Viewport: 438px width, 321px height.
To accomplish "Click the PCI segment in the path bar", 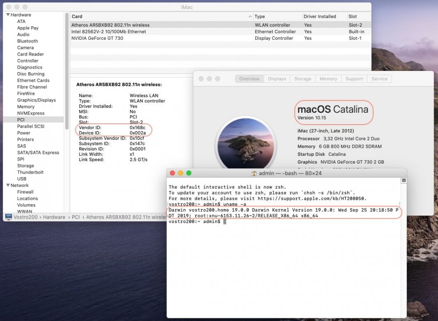I will coord(76,217).
